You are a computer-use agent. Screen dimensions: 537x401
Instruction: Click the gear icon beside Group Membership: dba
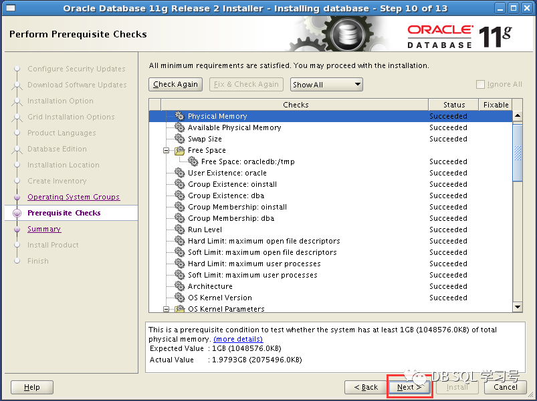pyautogui.click(x=179, y=218)
